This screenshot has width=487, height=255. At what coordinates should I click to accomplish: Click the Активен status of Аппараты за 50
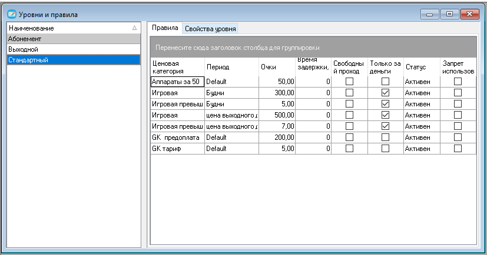pos(422,82)
